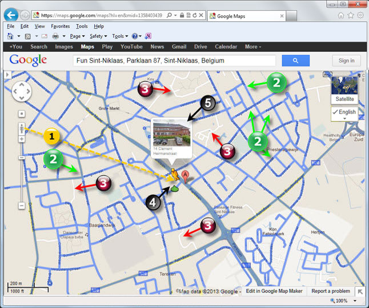This screenshot has height=308, width=369.
Task: Open the More dropdown in Google bar
Action: [x=253, y=47]
